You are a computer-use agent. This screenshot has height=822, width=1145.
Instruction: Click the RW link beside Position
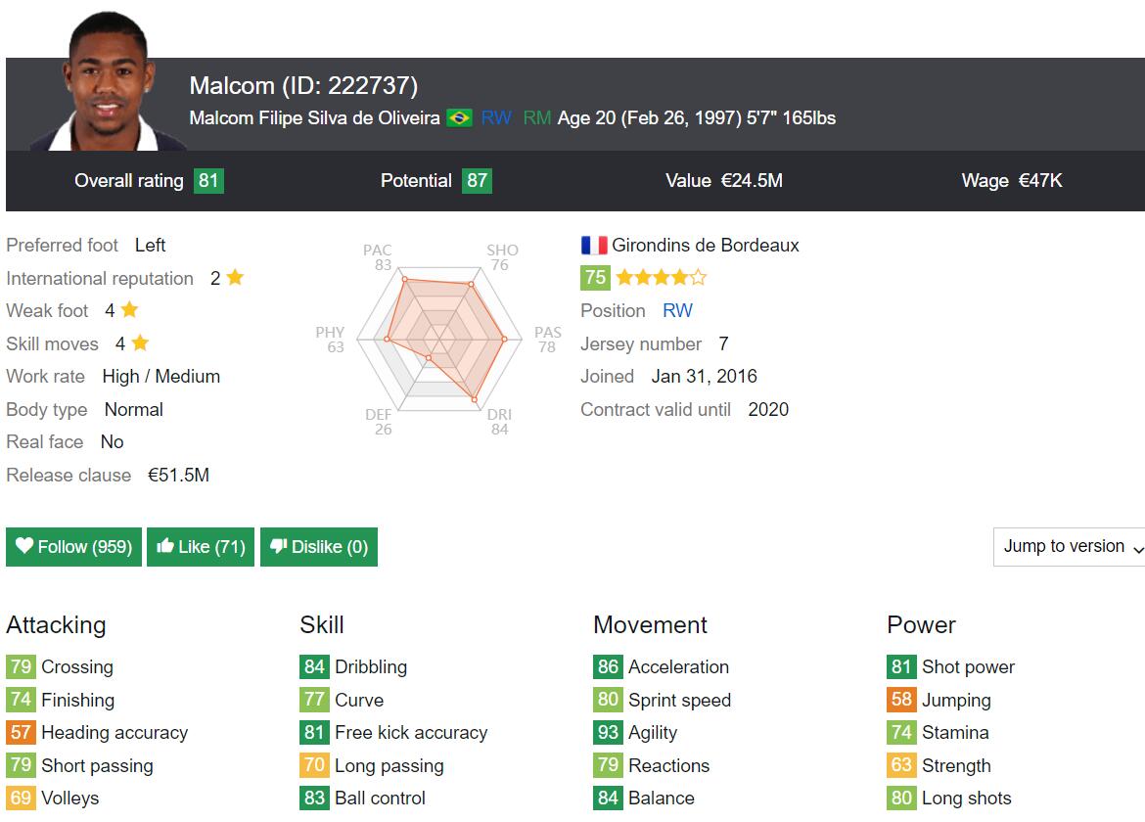pos(677,310)
